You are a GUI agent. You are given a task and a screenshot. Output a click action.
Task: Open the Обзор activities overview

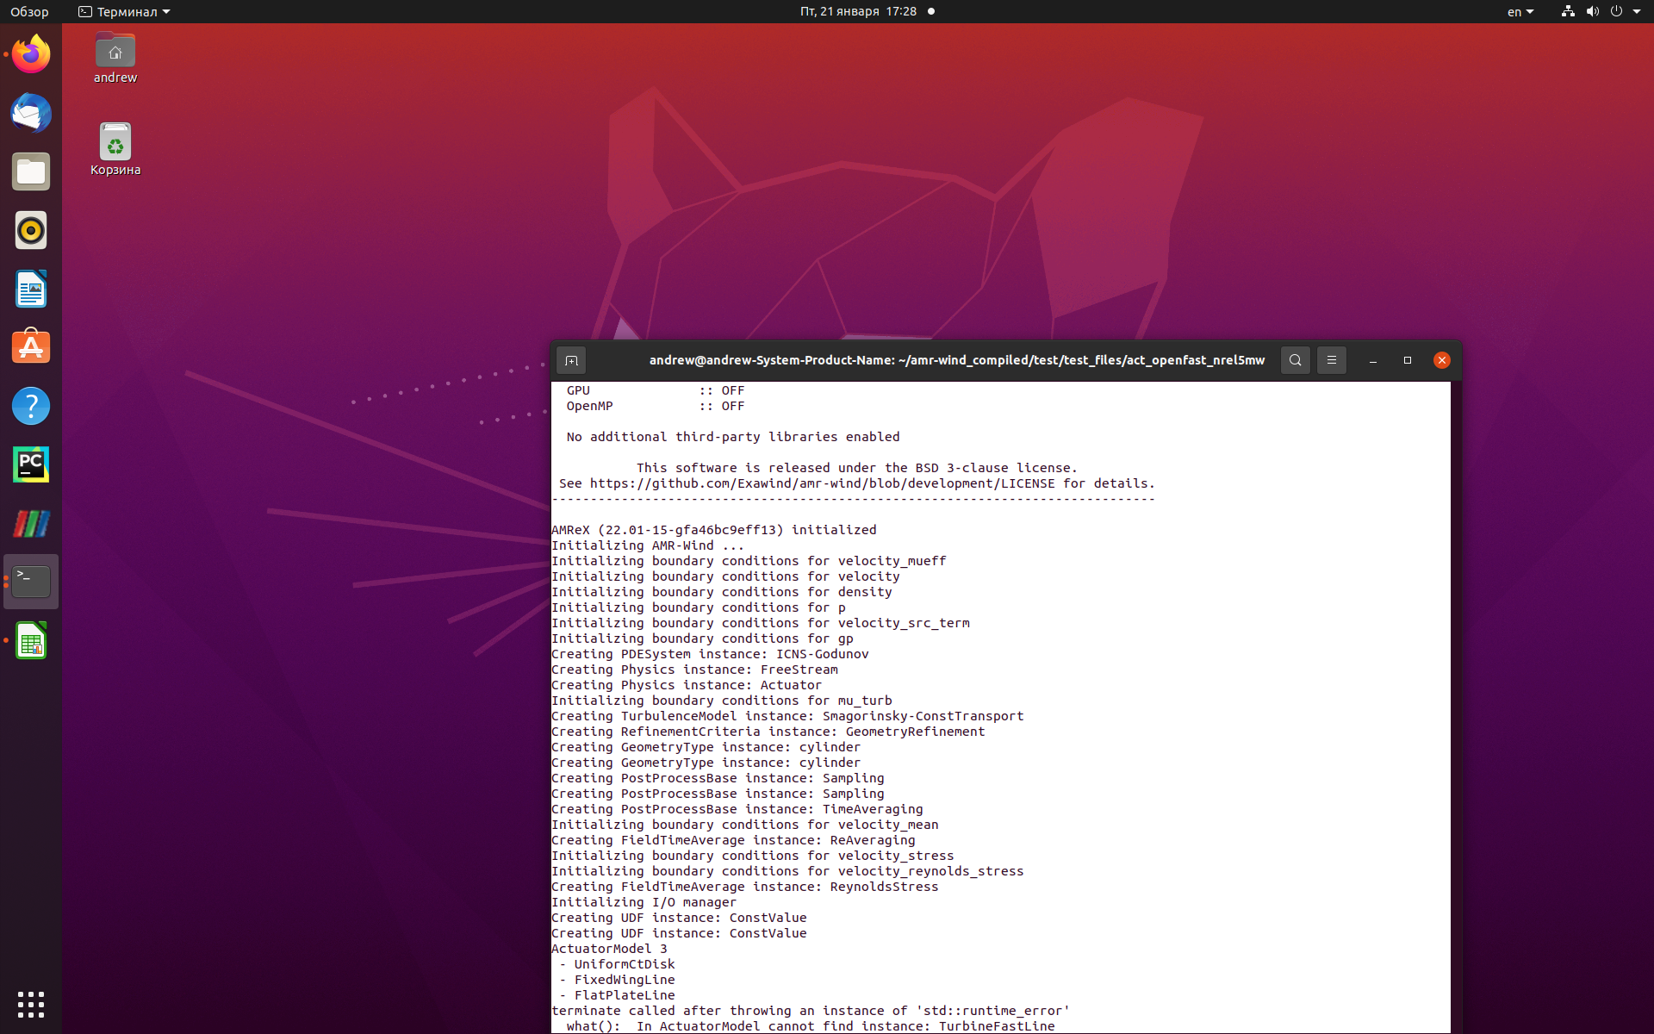tap(28, 11)
